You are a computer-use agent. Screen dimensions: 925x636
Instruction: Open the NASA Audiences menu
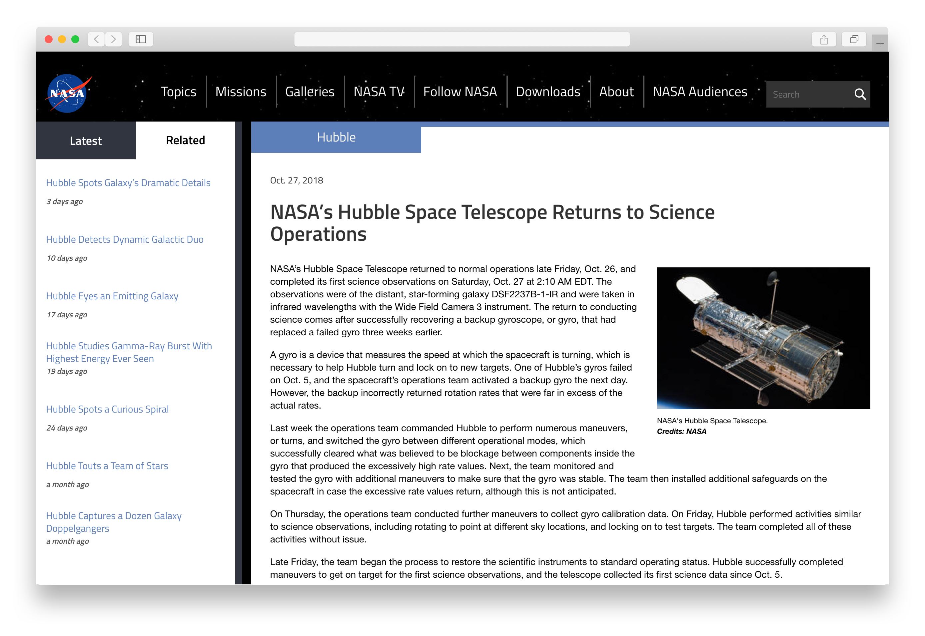(x=700, y=92)
